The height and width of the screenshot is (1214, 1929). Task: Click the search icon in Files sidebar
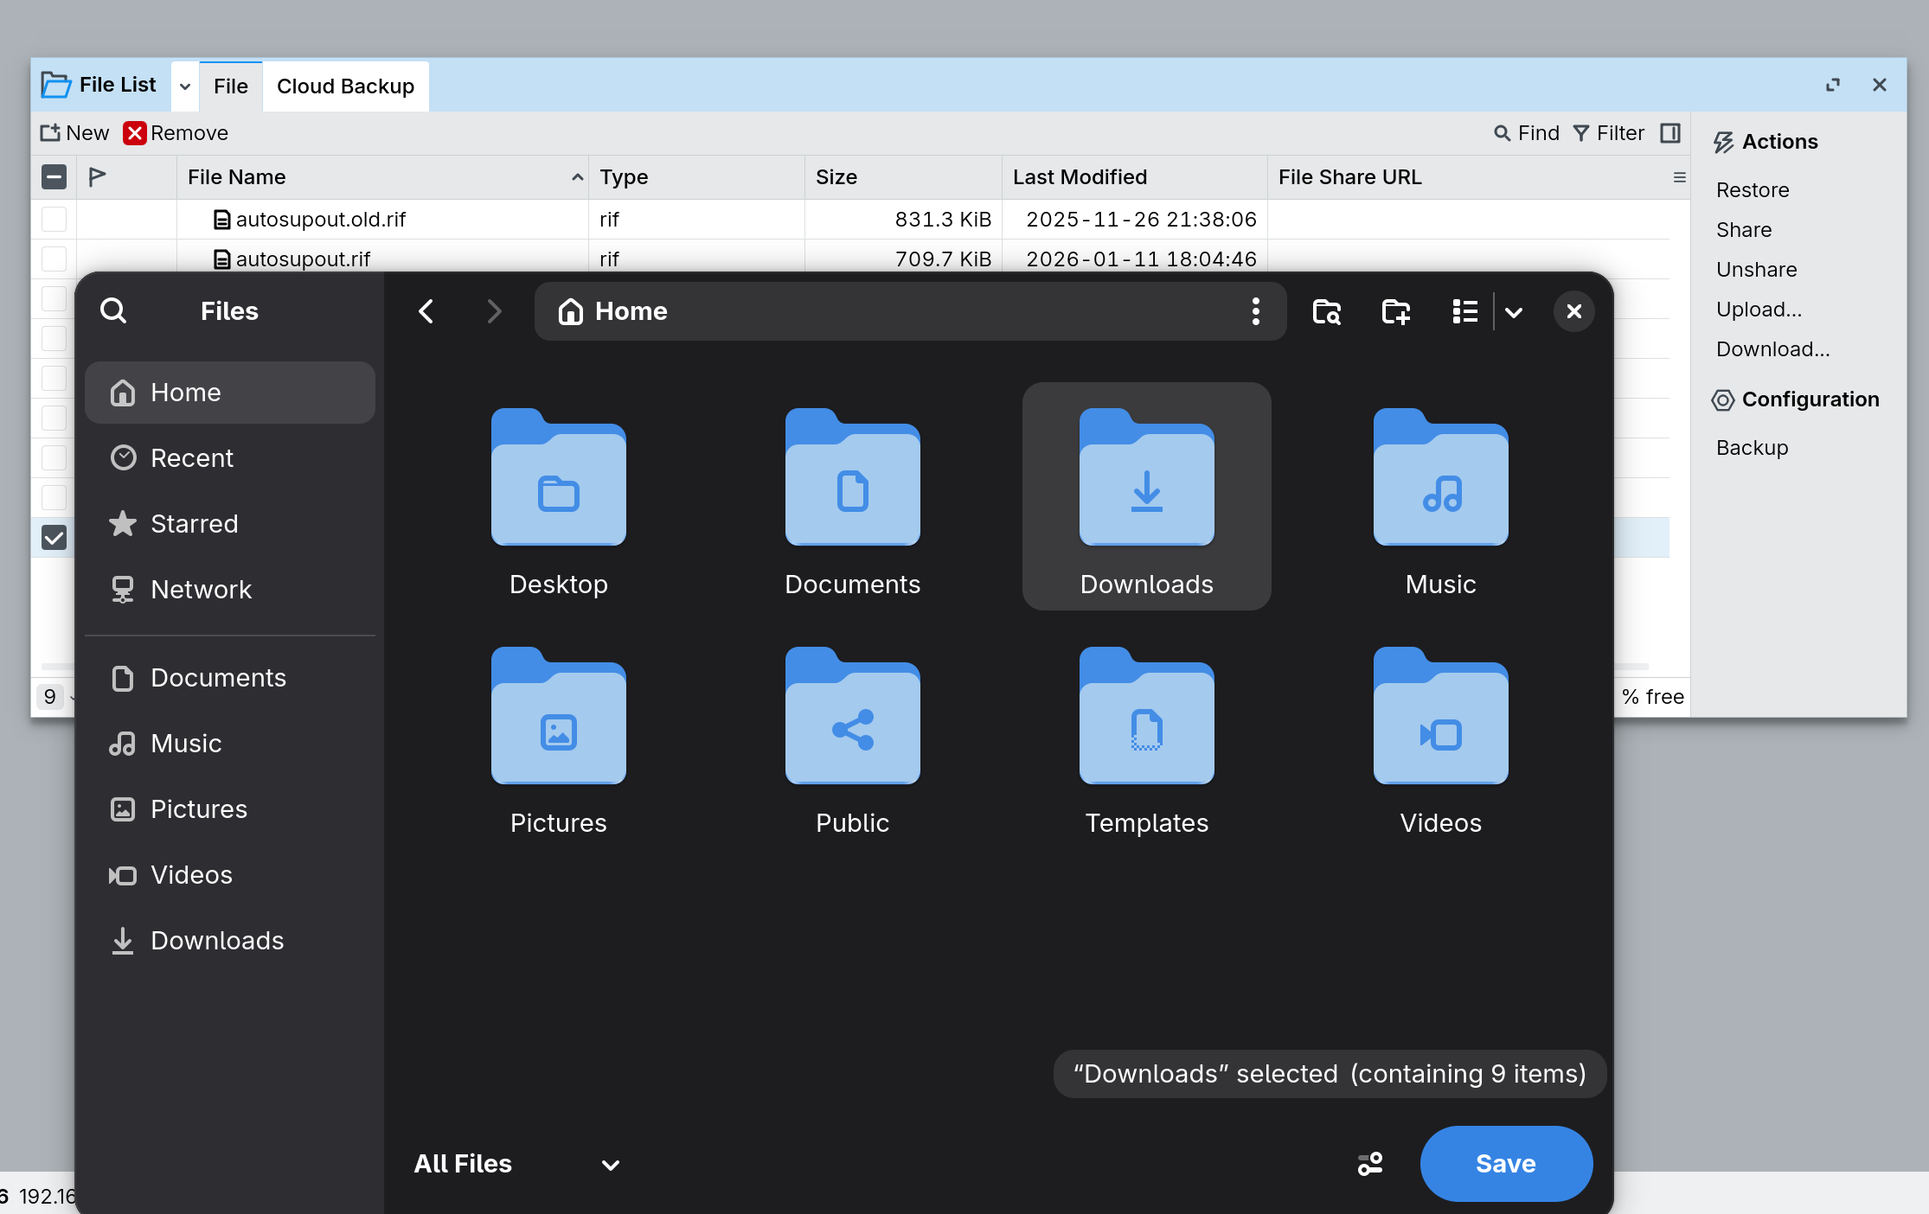pos(113,310)
